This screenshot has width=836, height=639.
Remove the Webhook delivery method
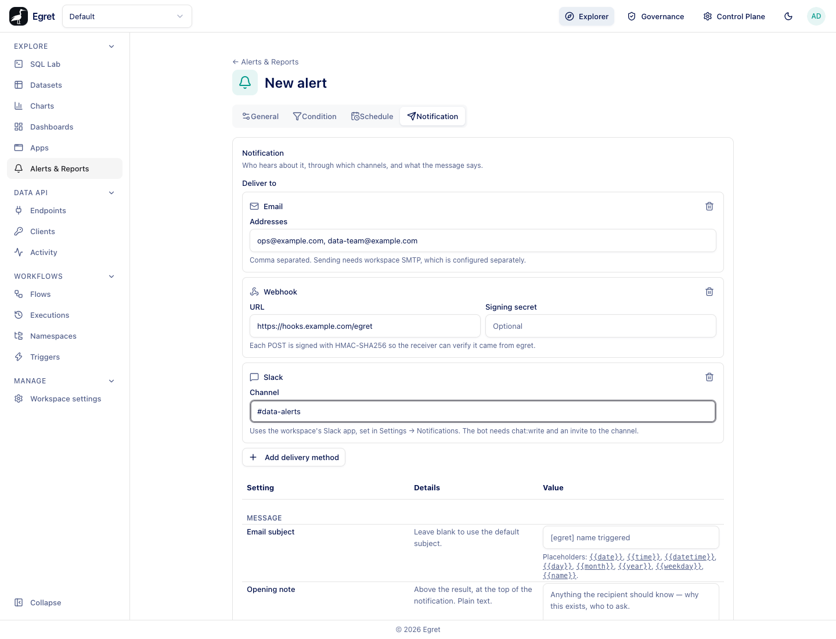709,292
